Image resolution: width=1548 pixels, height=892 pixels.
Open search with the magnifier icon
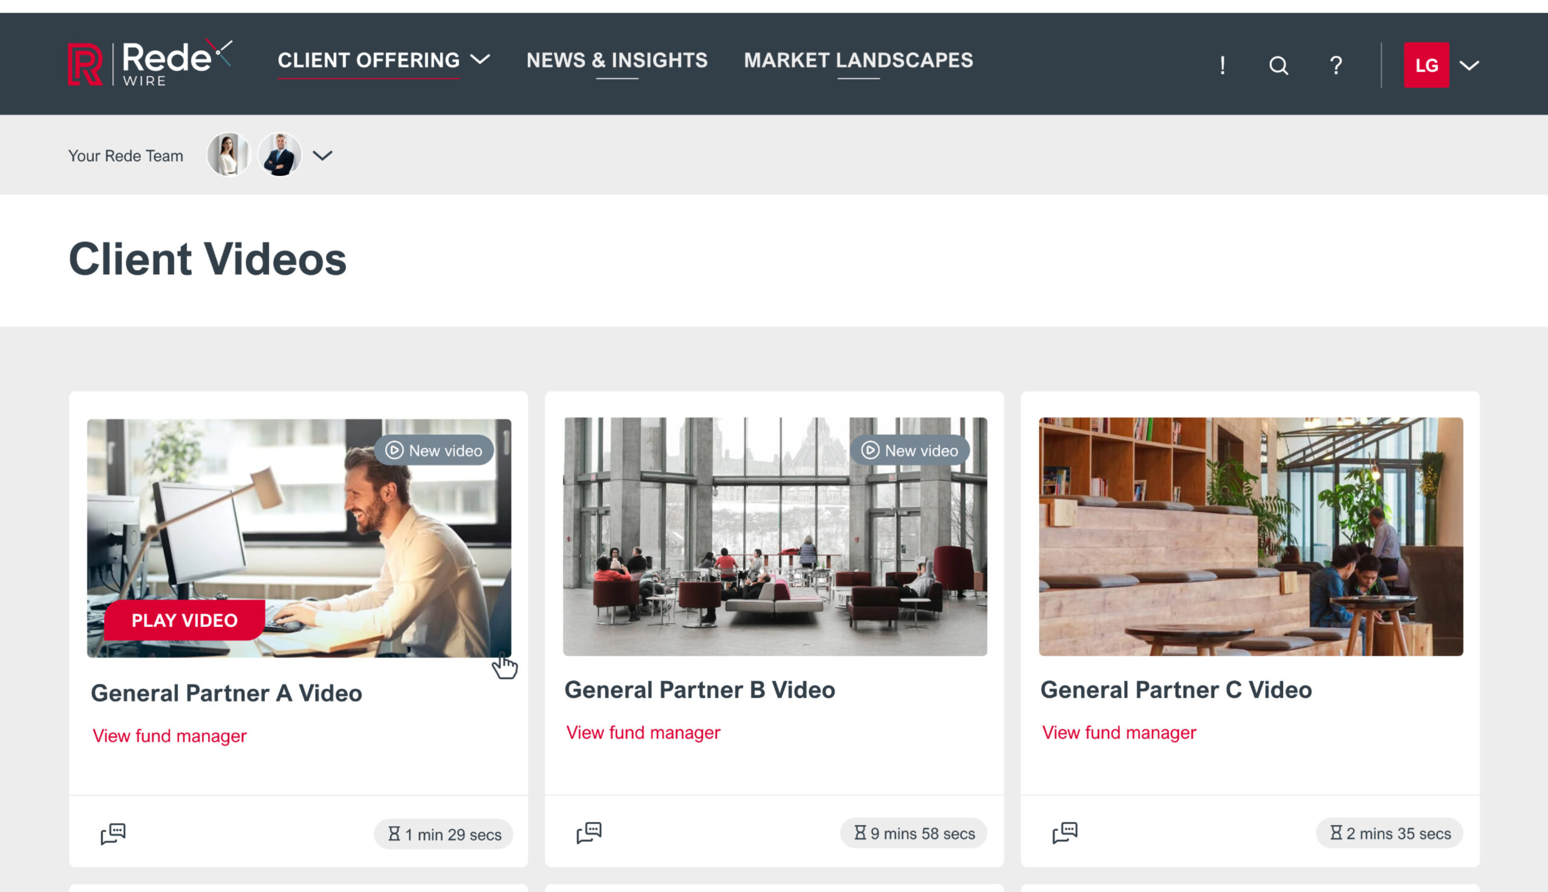coord(1278,65)
